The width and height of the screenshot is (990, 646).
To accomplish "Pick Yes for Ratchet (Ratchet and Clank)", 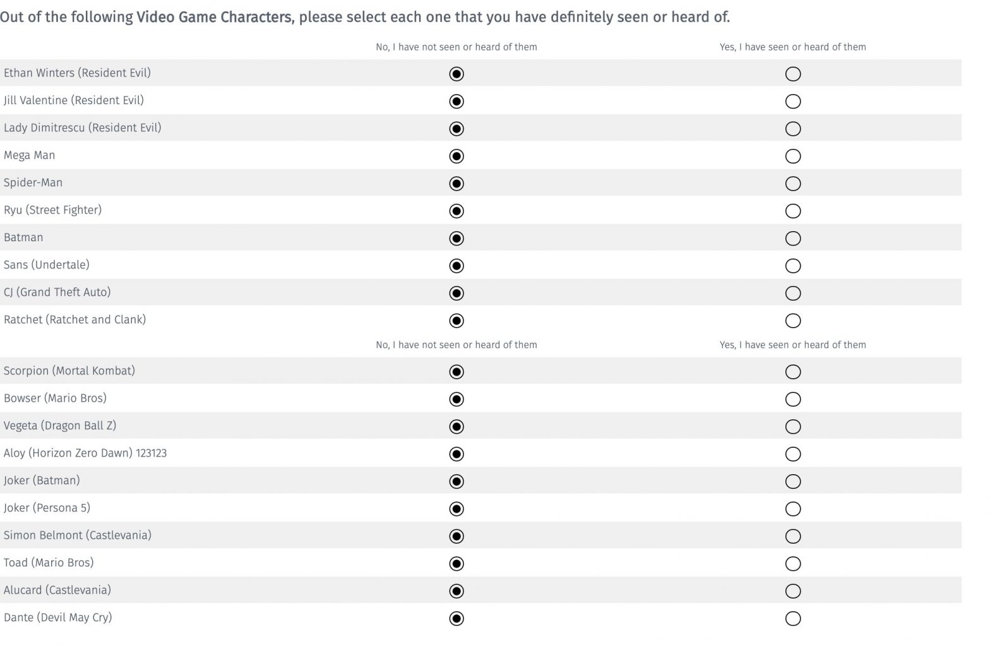I will [792, 321].
